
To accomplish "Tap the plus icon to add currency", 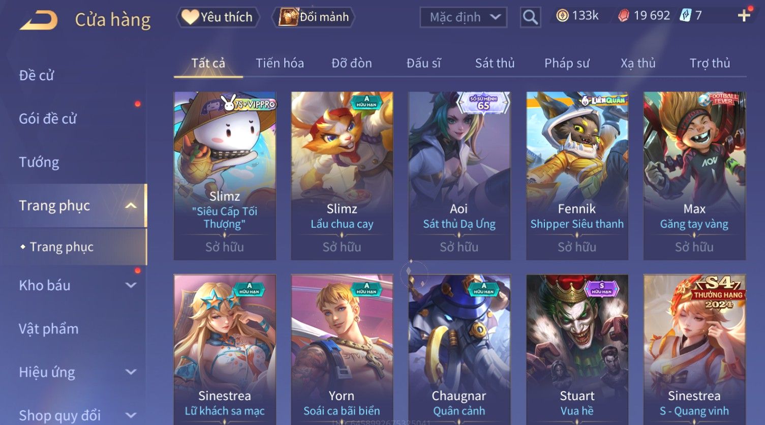I will (744, 16).
